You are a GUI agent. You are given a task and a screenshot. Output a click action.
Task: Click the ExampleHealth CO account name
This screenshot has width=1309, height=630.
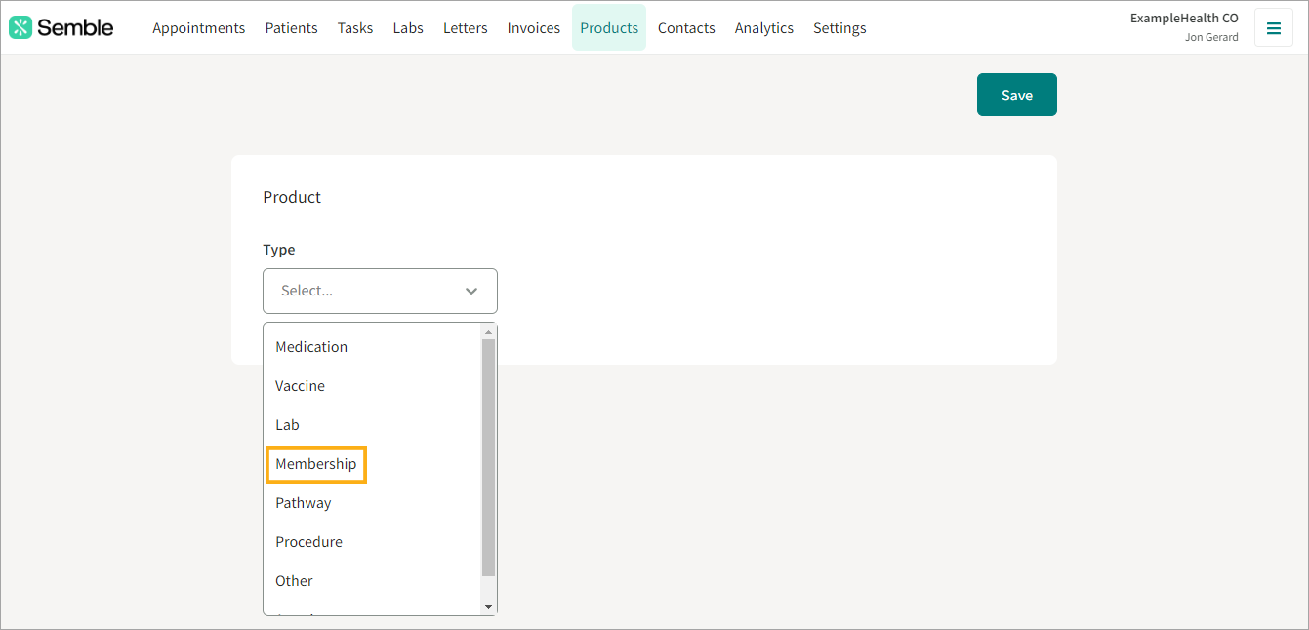coord(1184,18)
